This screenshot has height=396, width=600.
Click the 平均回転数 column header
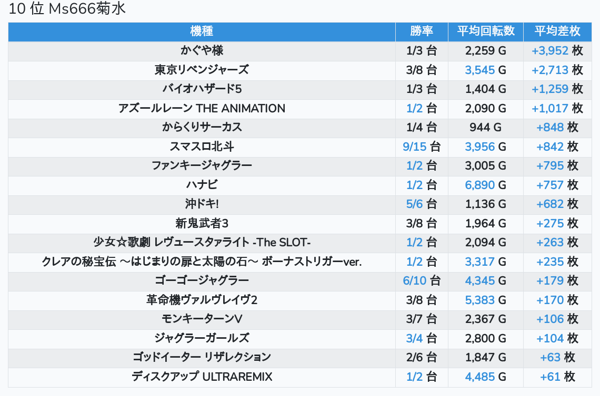click(485, 32)
